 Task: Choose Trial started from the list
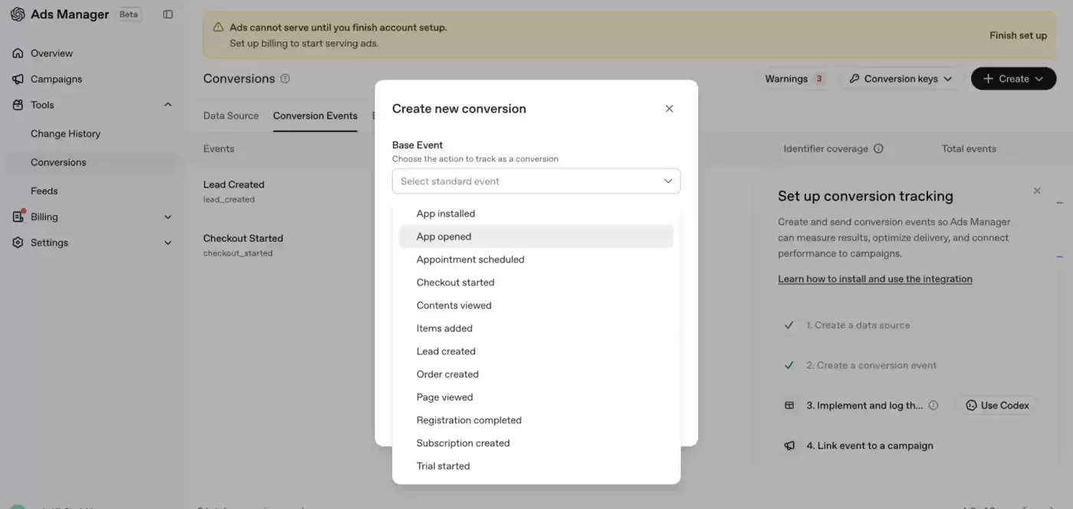click(x=536, y=466)
